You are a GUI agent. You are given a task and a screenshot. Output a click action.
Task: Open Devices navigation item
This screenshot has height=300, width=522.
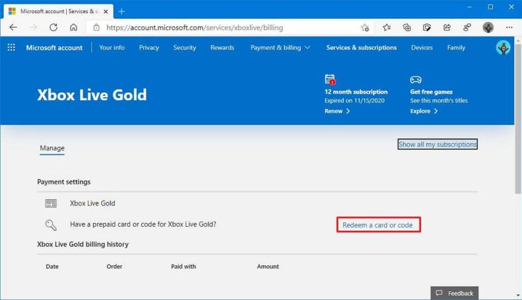pyautogui.click(x=422, y=47)
